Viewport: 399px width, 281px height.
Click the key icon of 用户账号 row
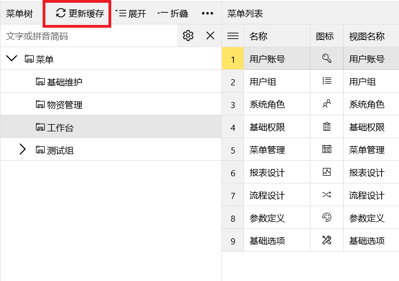pyautogui.click(x=327, y=59)
